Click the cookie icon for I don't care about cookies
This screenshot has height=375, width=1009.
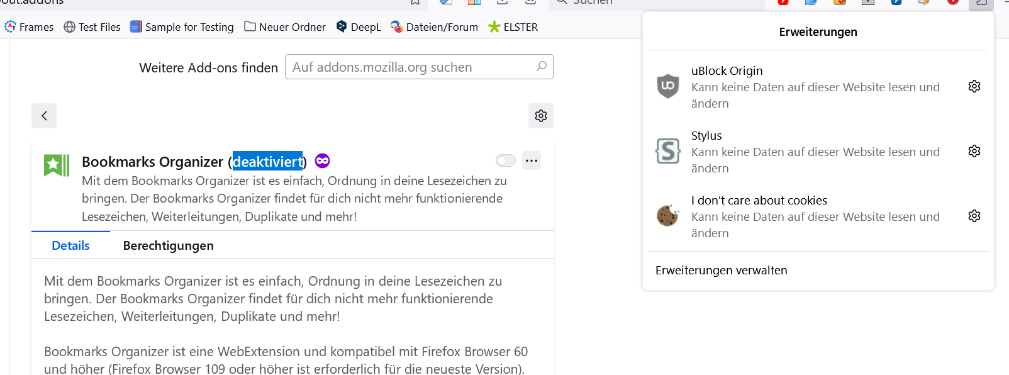click(667, 216)
